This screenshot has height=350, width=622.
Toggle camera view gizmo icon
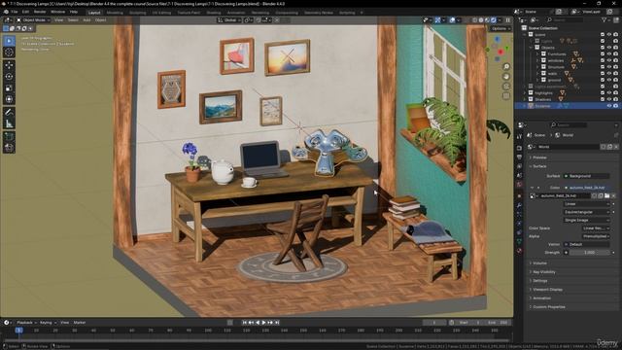coord(506,87)
